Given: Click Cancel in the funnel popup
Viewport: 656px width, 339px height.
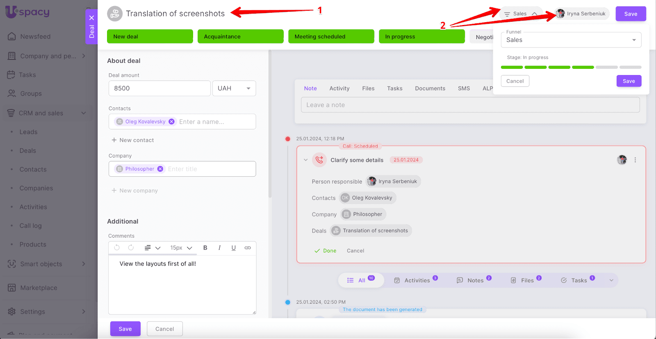Looking at the screenshot, I should pos(515,81).
